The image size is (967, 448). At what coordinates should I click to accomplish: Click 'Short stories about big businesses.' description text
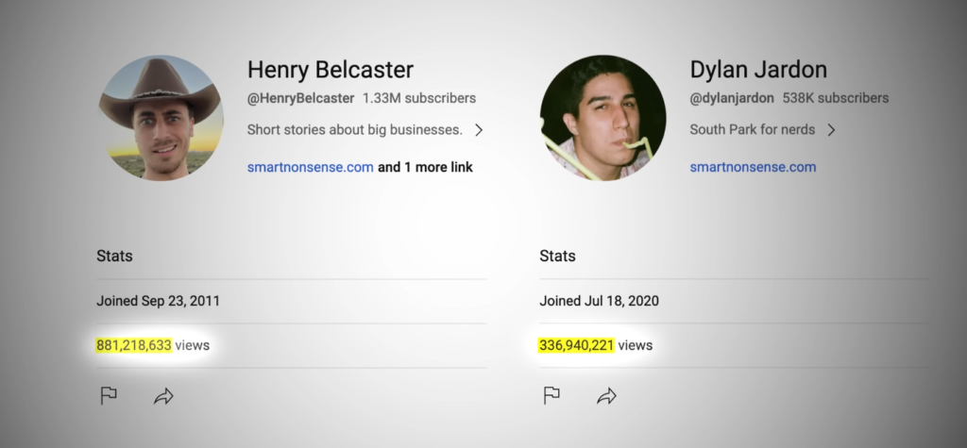tap(355, 130)
